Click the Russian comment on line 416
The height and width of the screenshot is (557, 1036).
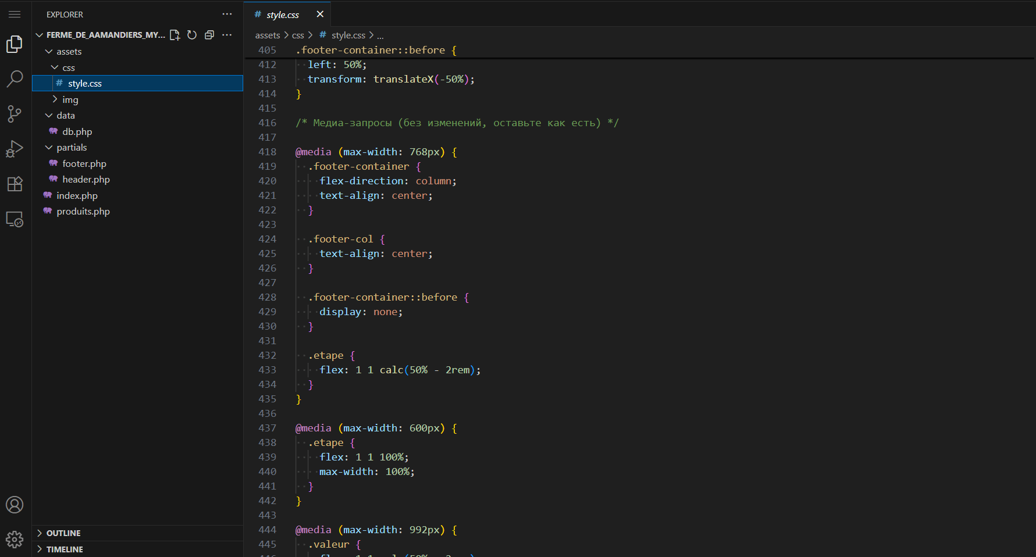(457, 123)
